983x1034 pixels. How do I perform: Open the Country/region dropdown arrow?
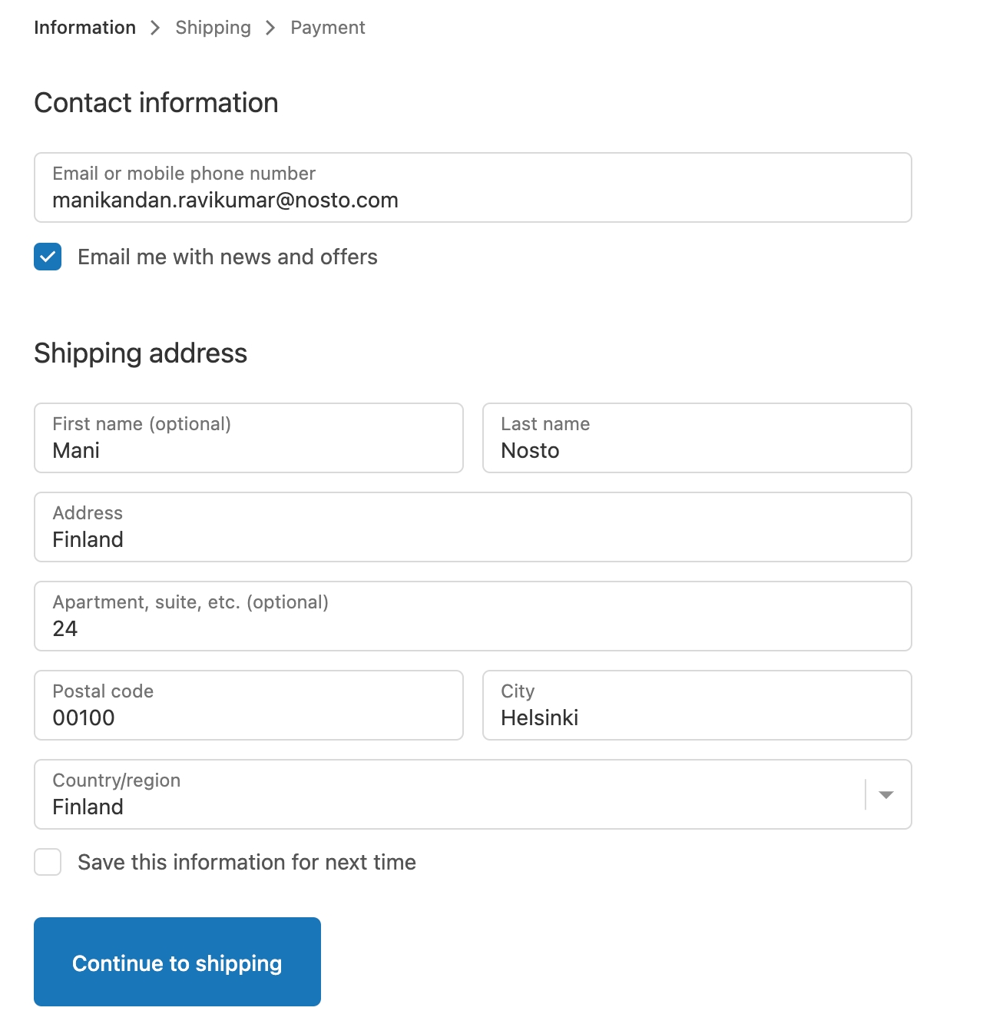click(x=885, y=794)
